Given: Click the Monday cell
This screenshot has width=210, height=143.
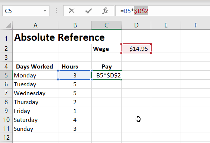Looking at the screenshot, I should [x=35, y=75].
